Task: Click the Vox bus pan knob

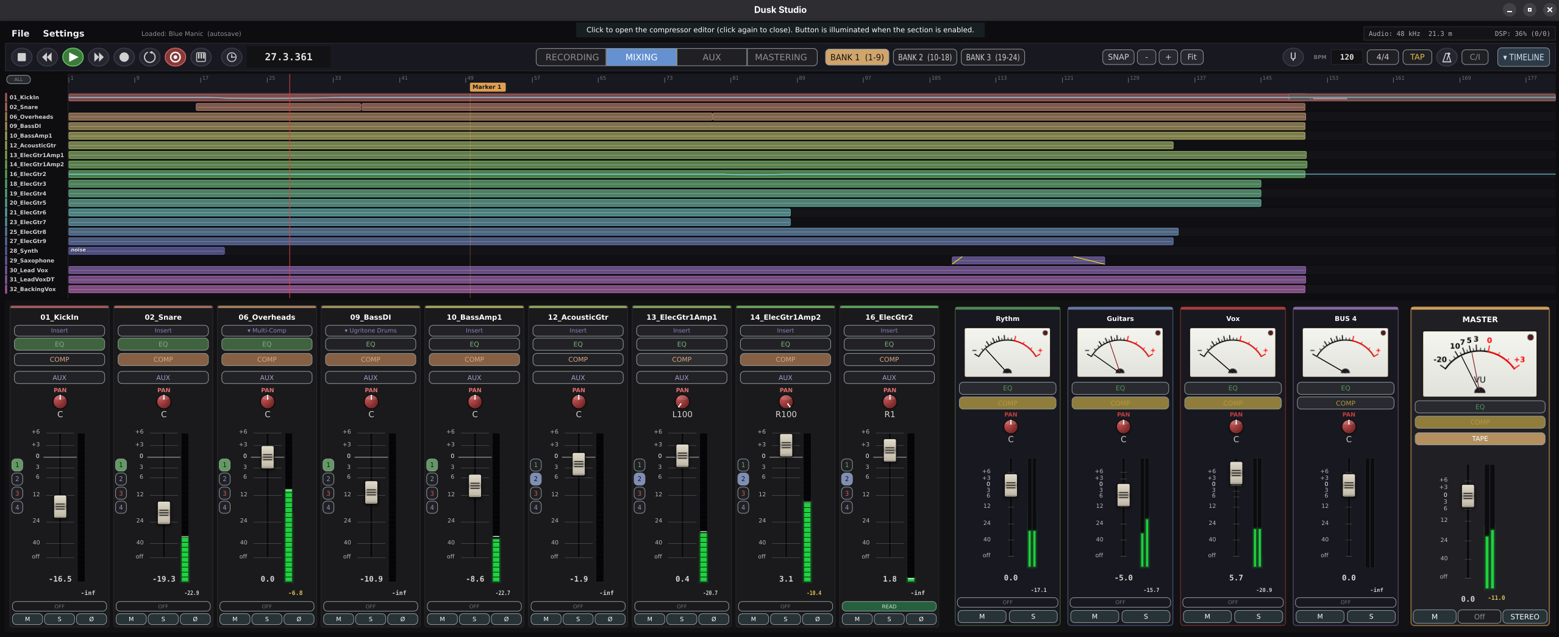Action: pos(1236,426)
